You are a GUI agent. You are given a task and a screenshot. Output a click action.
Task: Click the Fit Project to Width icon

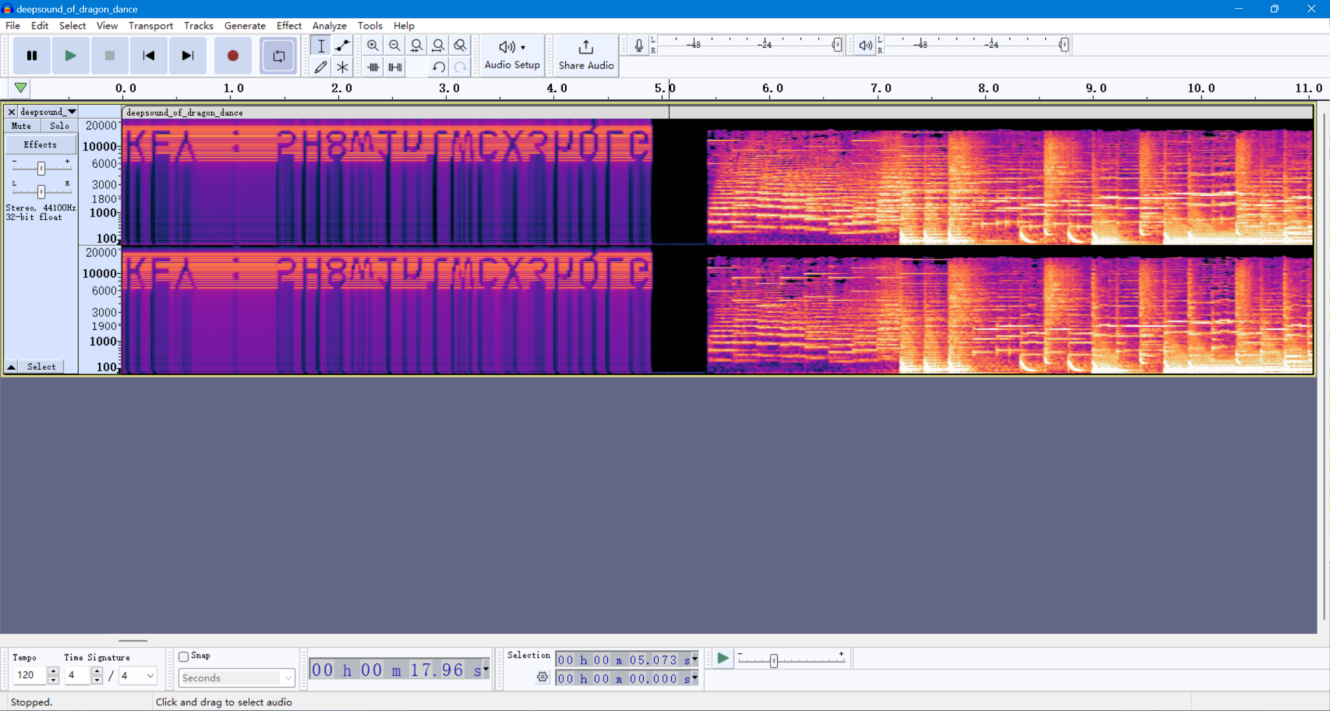438,46
